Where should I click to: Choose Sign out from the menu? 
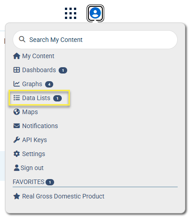pyautogui.click(x=28, y=168)
